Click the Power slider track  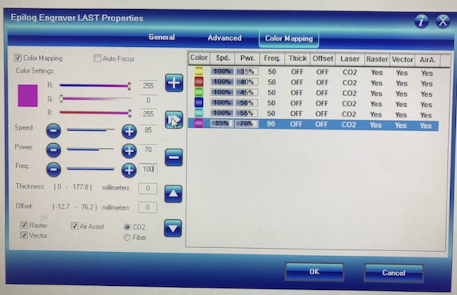pyautogui.click(x=90, y=149)
